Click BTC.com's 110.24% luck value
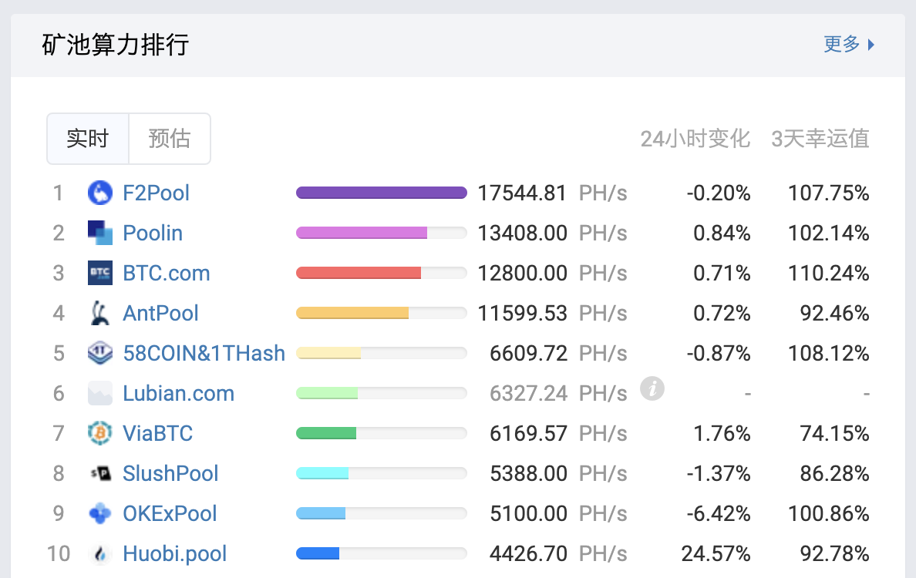916x578 pixels. click(828, 274)
